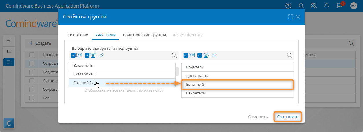Screen dimensions: 363x132
Task: Close the Свойства группы dialog
Action: tap(298, 17)
